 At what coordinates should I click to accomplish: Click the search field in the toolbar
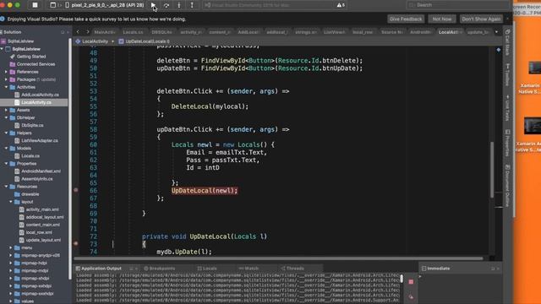(459, 5)
